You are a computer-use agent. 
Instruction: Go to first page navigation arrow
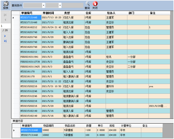pyautogui.click(x=5, y=15)
